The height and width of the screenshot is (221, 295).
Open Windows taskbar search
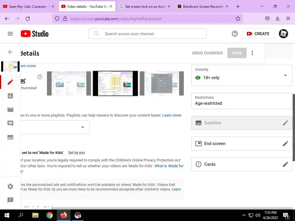[x=21, y=215]
